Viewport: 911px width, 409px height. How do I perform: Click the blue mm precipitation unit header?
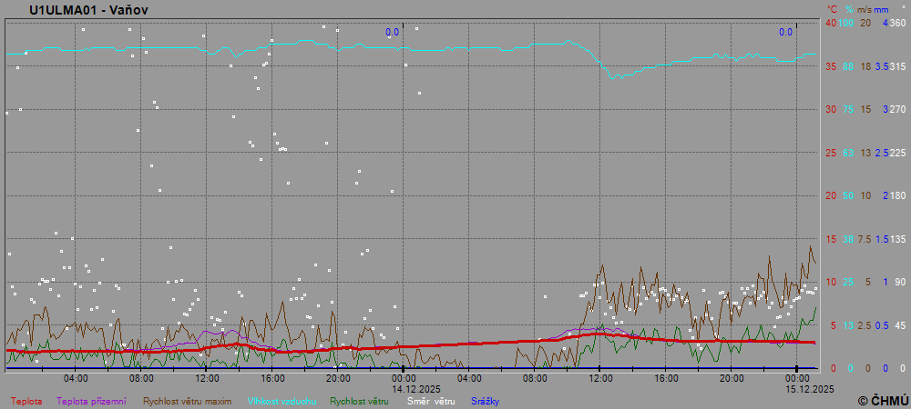pyautogui.click(x=882, y=9)
